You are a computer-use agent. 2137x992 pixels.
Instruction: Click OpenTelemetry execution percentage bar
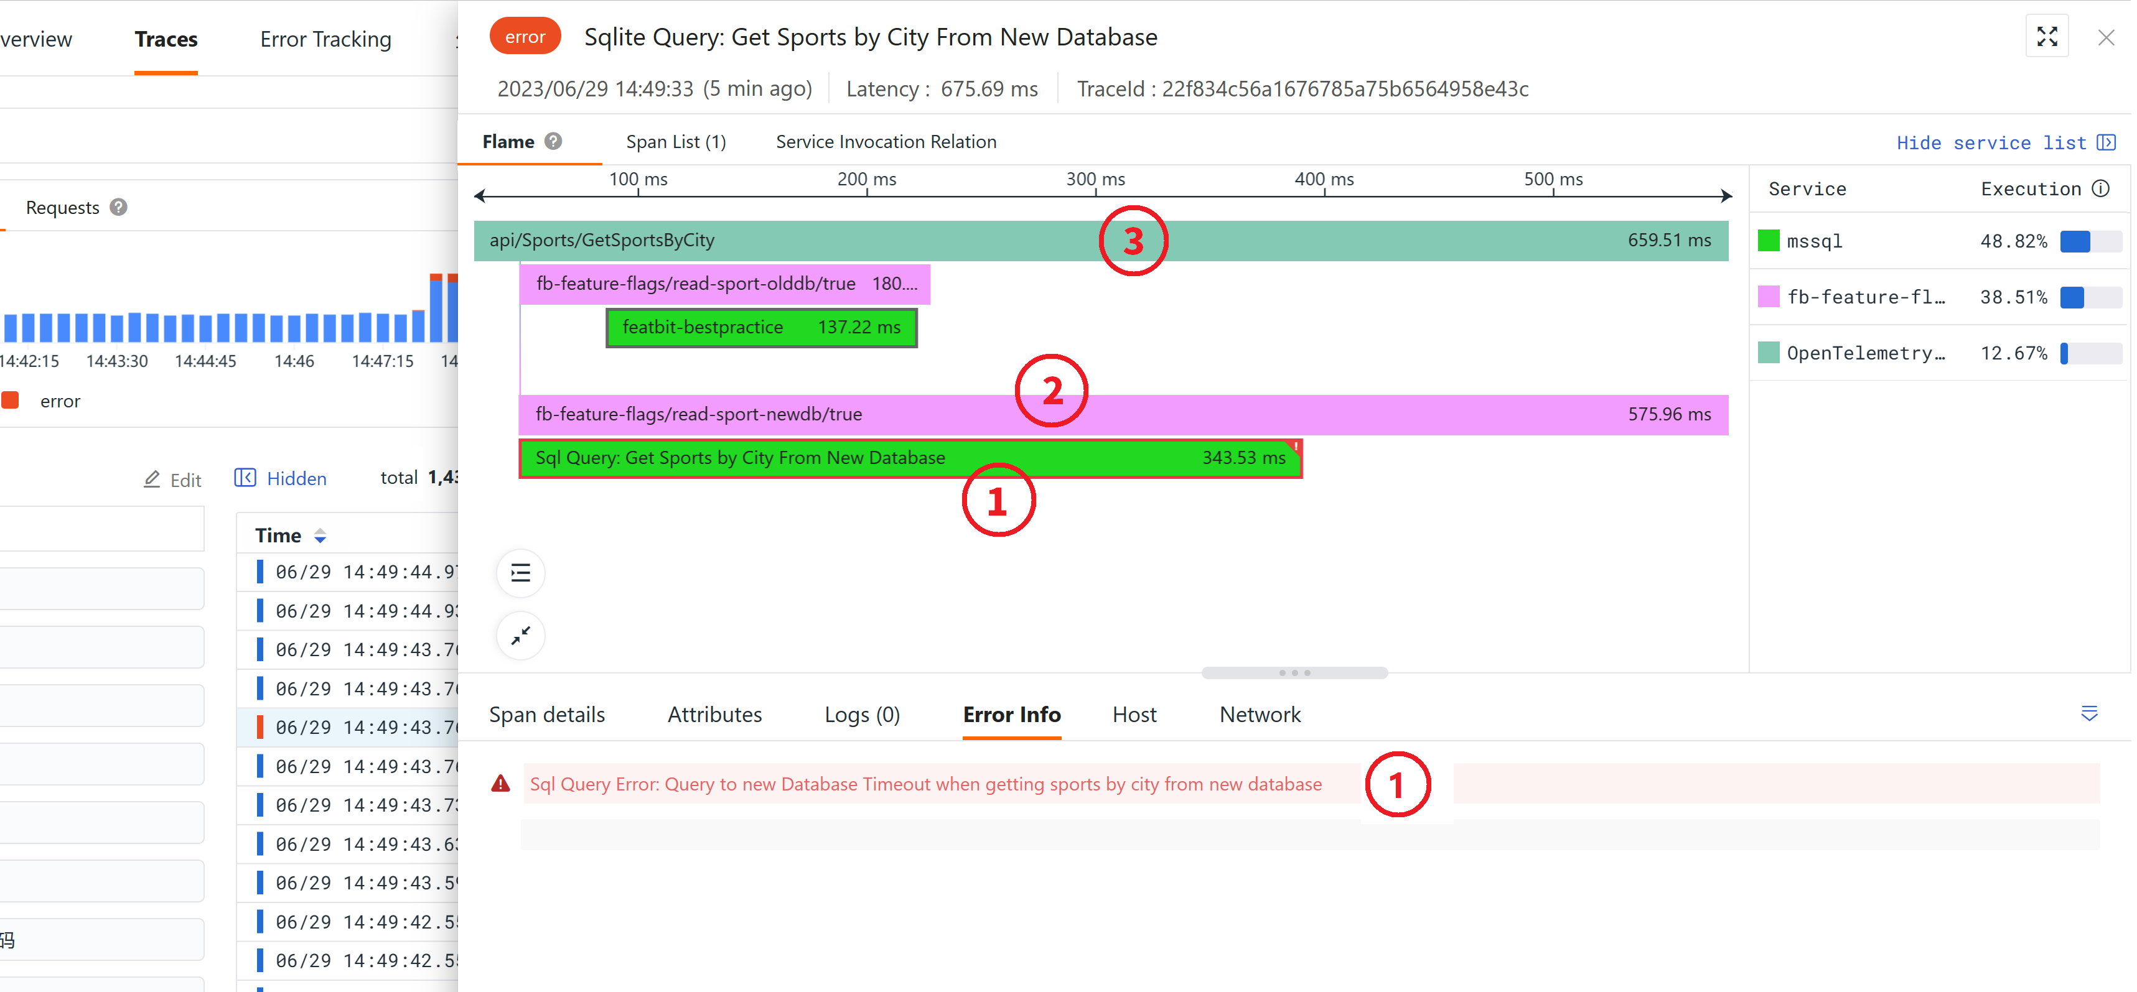click(2090, 353)
